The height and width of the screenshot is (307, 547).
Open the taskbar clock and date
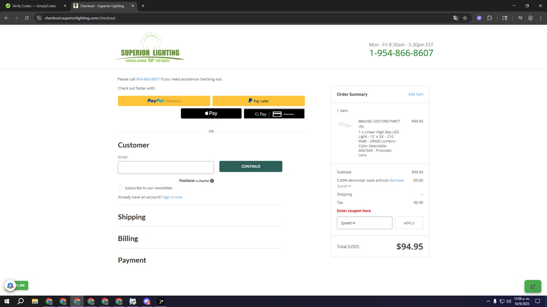[522, 301]
